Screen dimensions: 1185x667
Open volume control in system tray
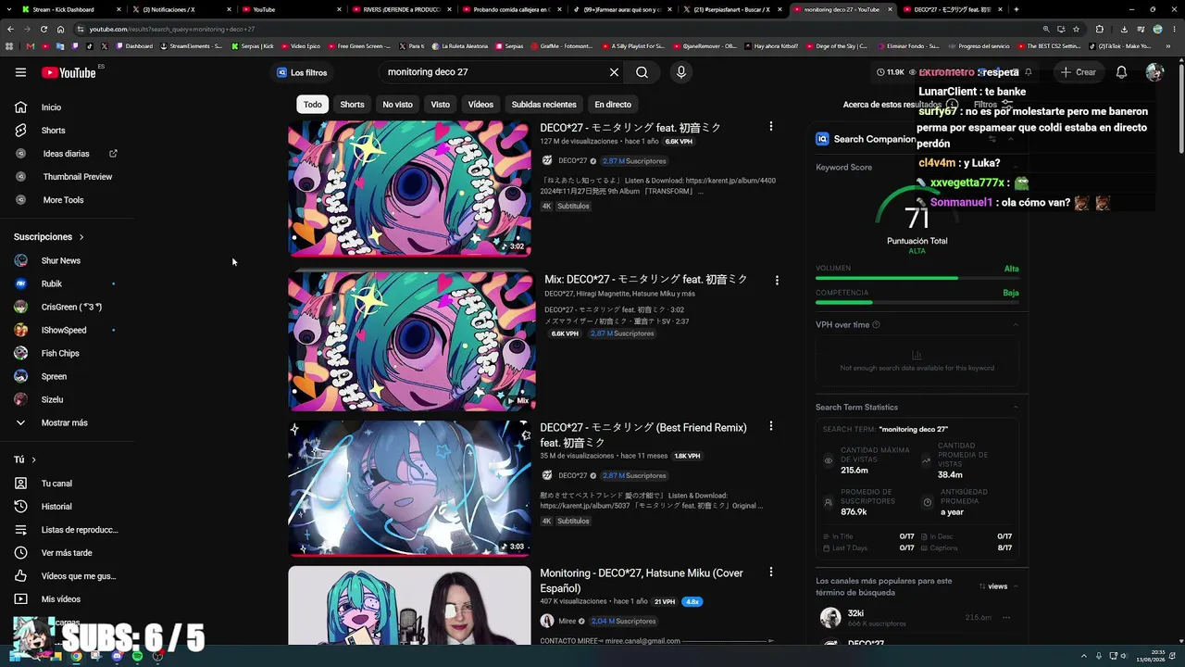click(1126, 657)
